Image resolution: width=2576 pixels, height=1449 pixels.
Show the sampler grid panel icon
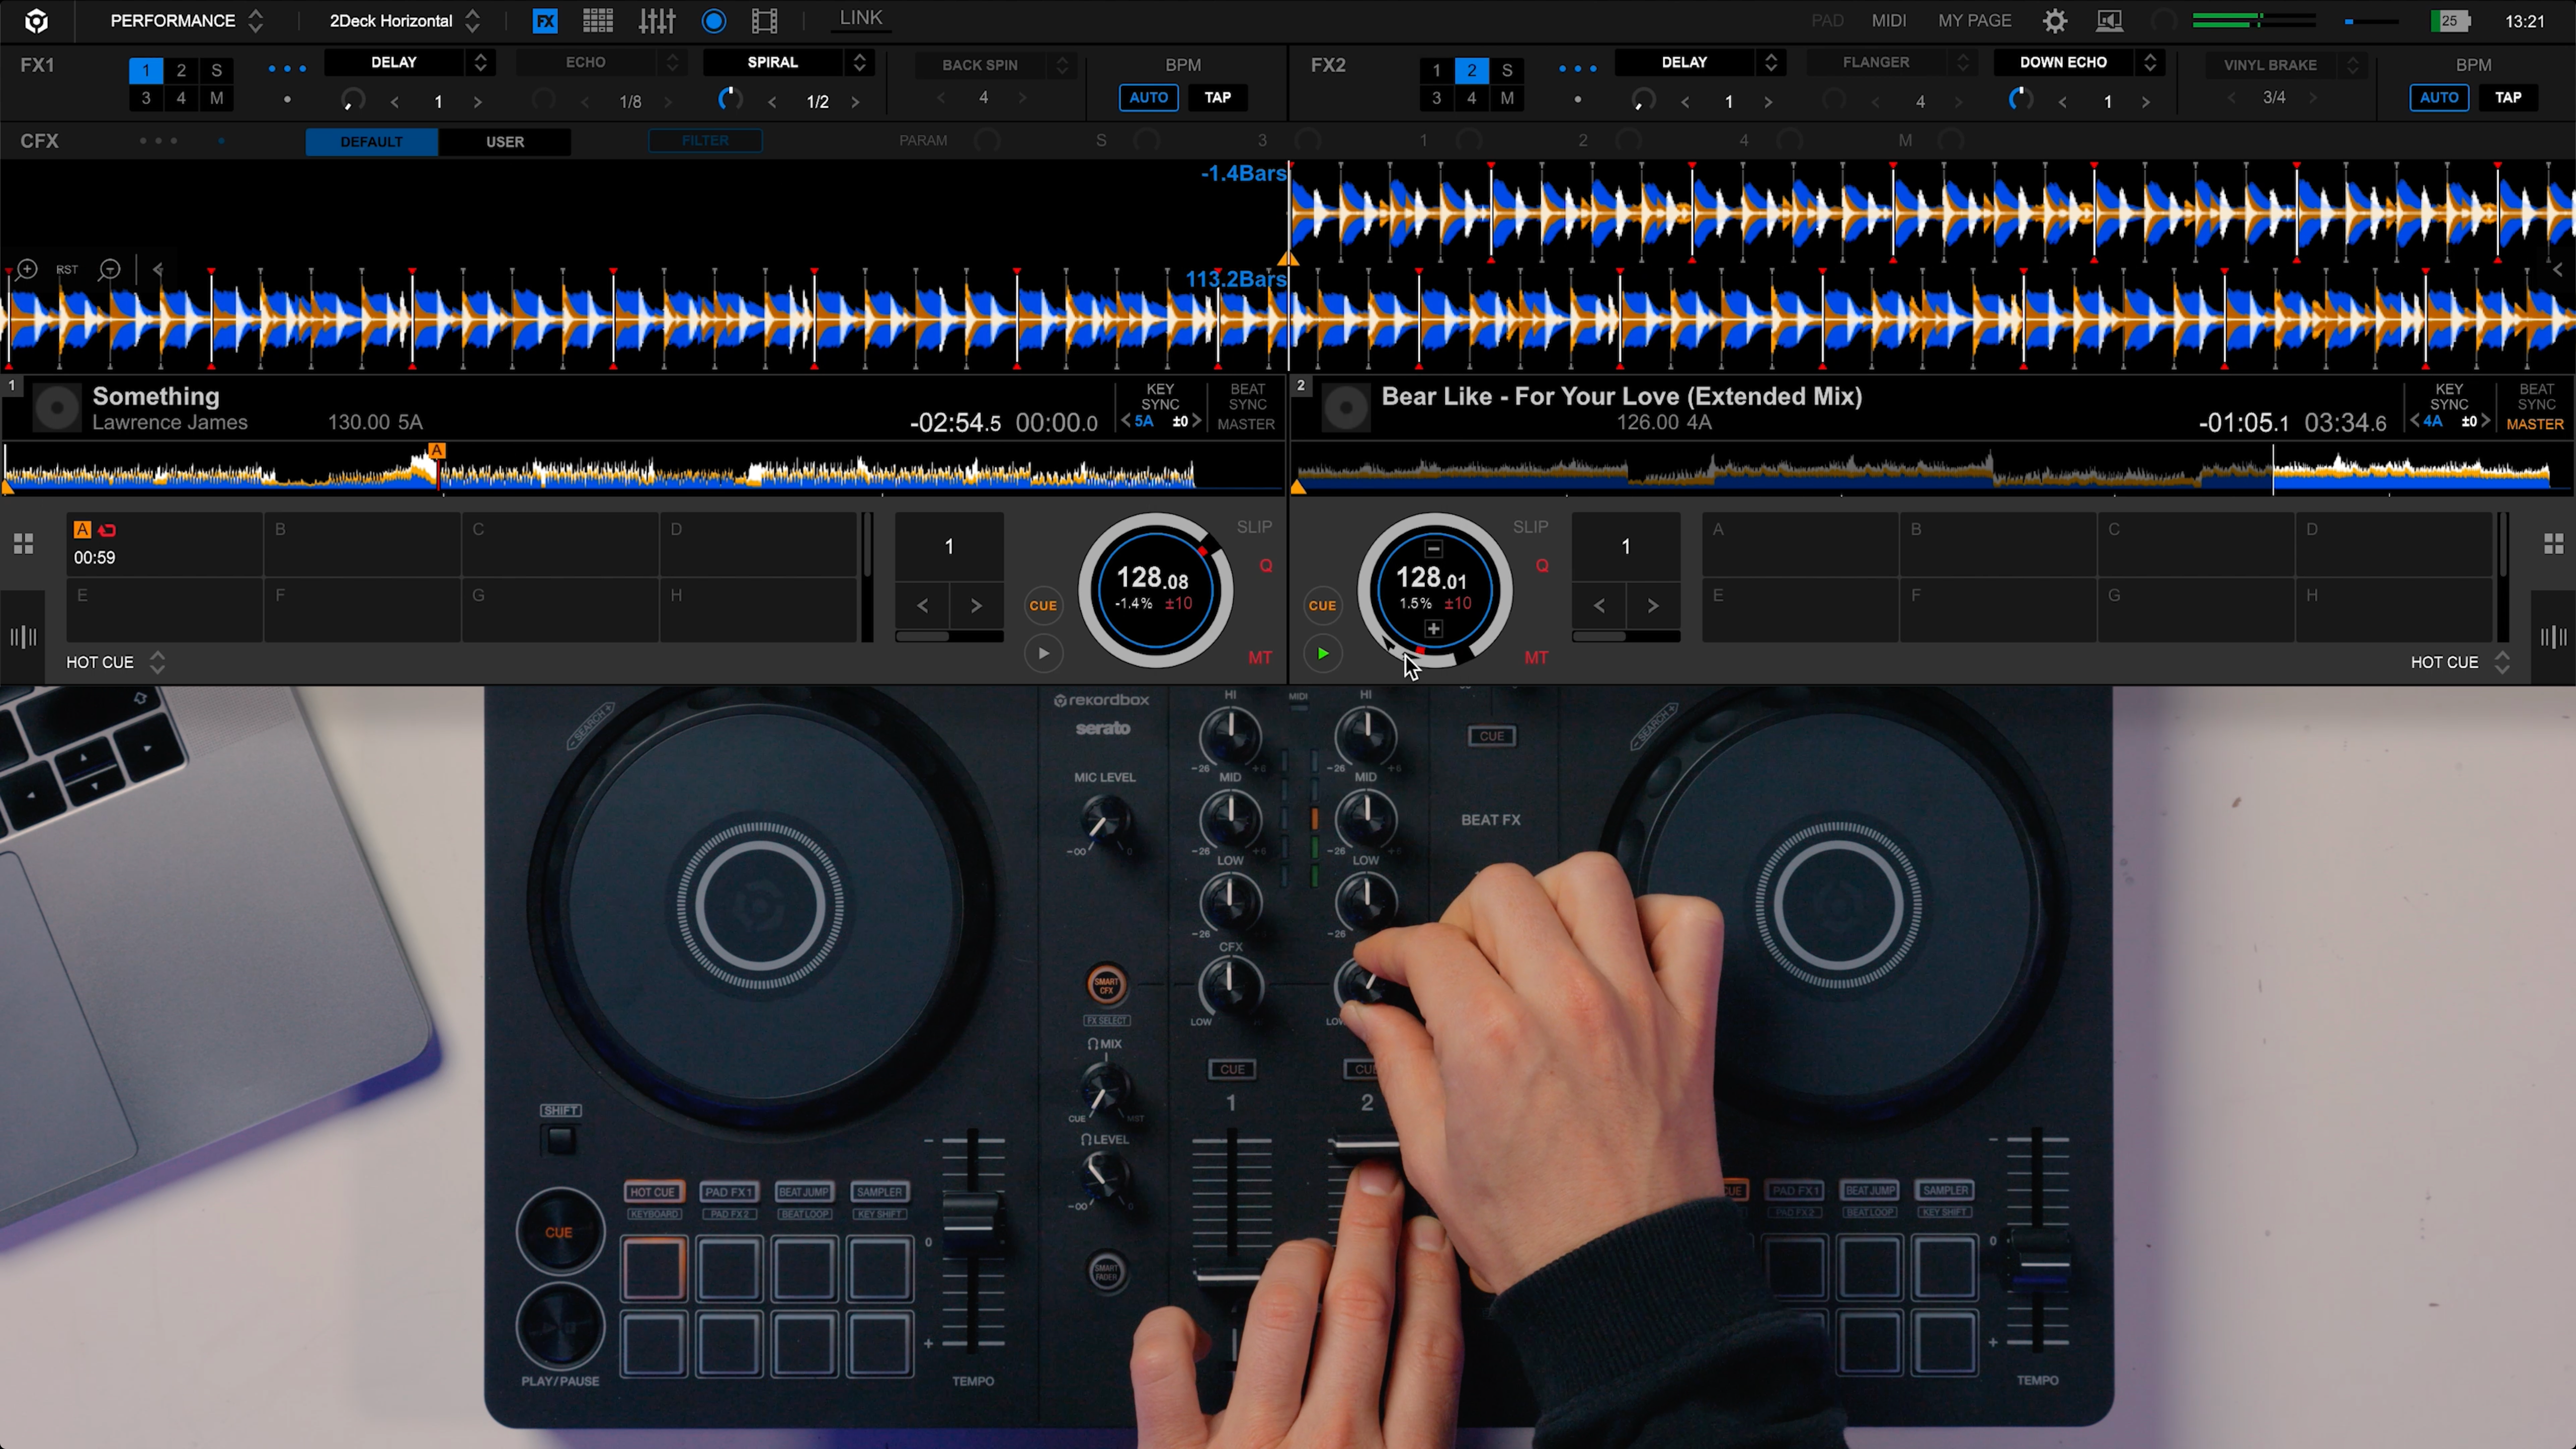(x=598, y=20)
